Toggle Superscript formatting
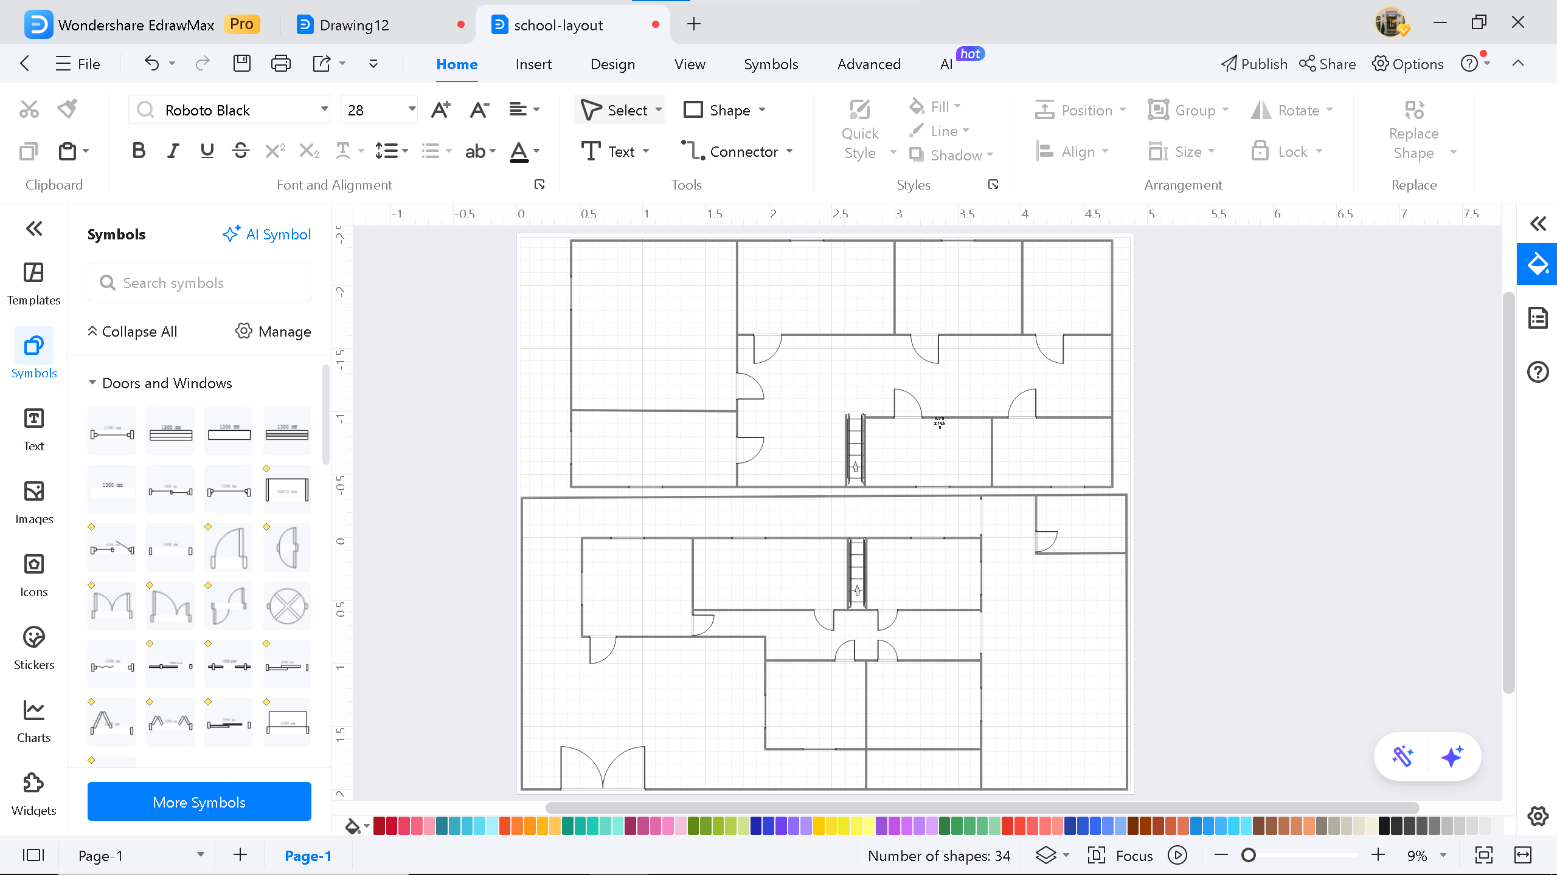This screenshot has width=1557, height=875. pos(275,151)
